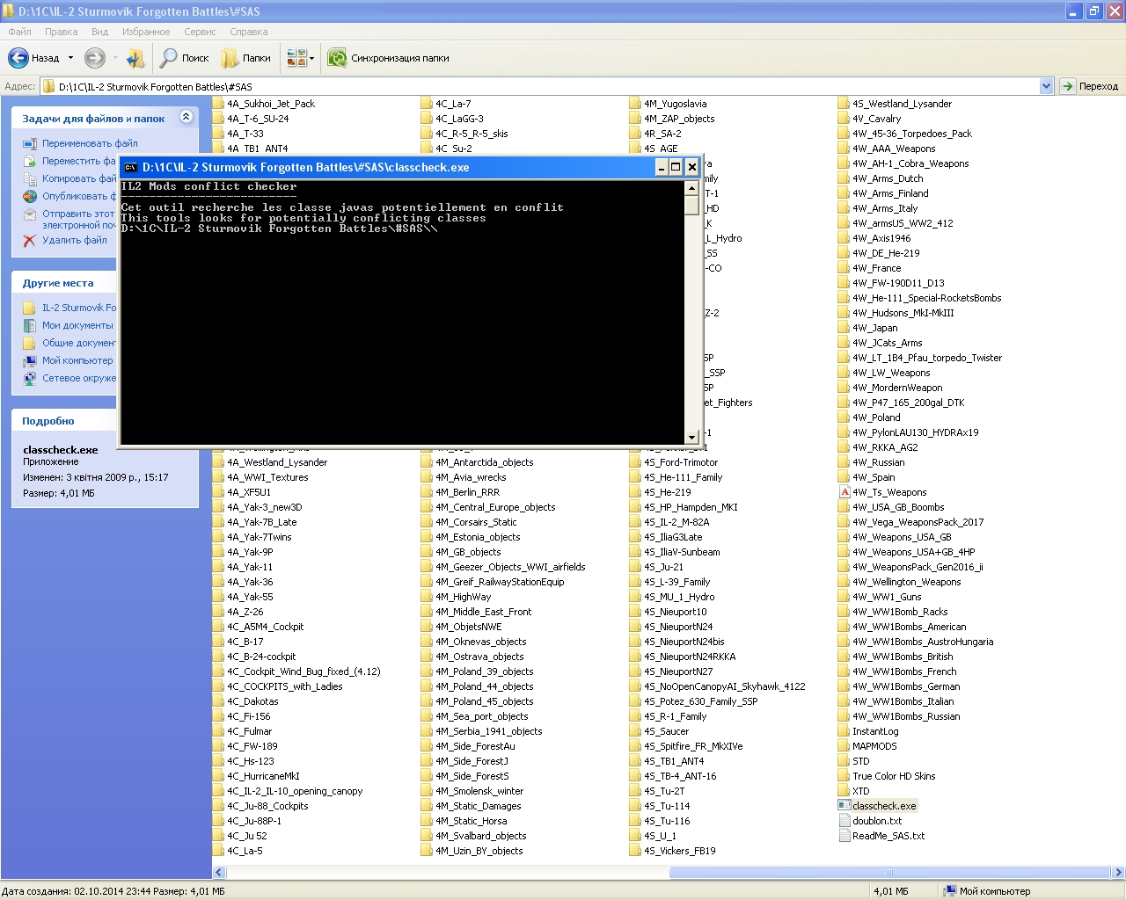The width and height of the screenshot is (1126, 900).
Task: Click the horizontal scrollbar thumb in file list
Action: (x=888, y=873)
